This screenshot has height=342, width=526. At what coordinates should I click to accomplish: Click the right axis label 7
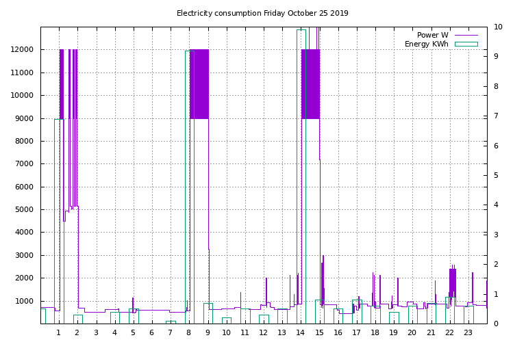click(496, 116)
